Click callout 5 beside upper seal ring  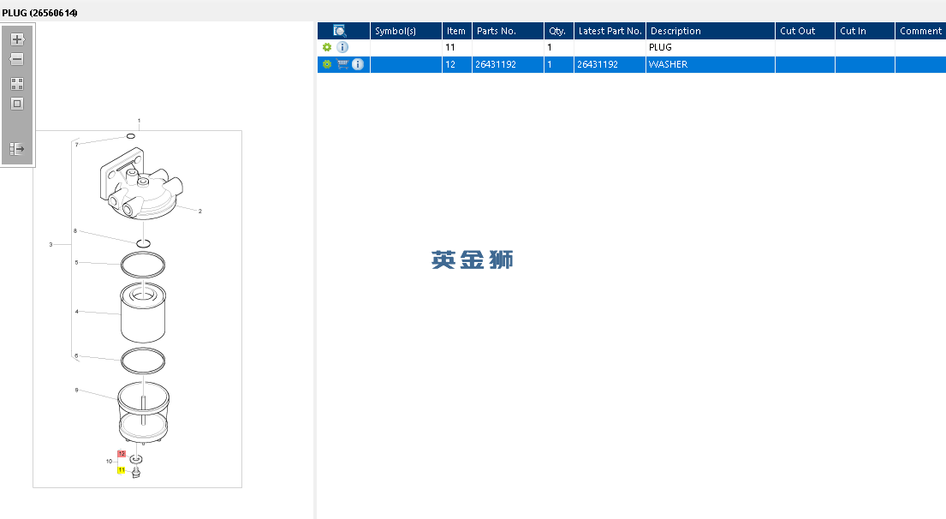[76, 263]
